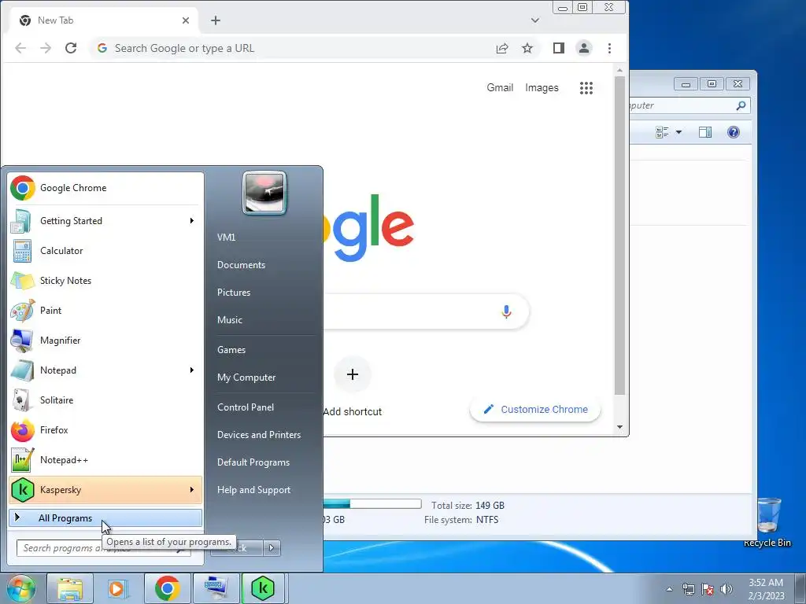Reload the page in Chrome
The width and height of the screenshot is (806, 604).
coord(71,48)
